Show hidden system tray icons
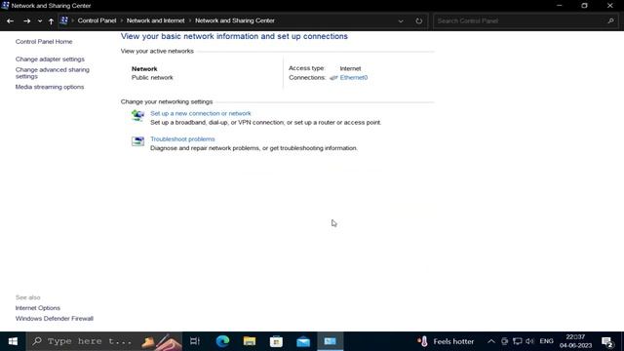 click(491, 341)
